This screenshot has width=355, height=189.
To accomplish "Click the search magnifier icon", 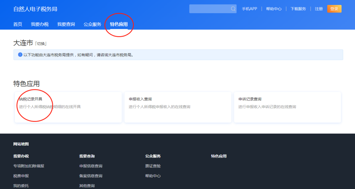I will click(x=233, y=9).
